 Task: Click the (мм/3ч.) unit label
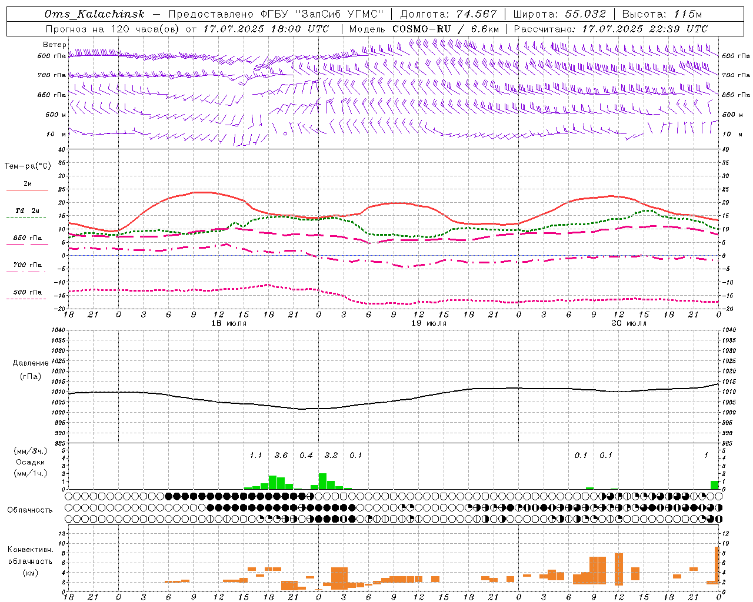pos(30,451)
